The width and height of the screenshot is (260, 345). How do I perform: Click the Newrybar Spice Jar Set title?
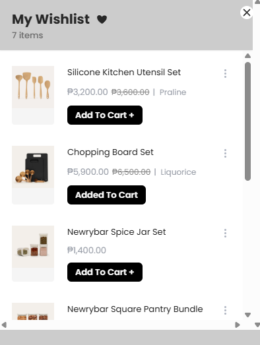pyautogui.click(x=116, y=232)
